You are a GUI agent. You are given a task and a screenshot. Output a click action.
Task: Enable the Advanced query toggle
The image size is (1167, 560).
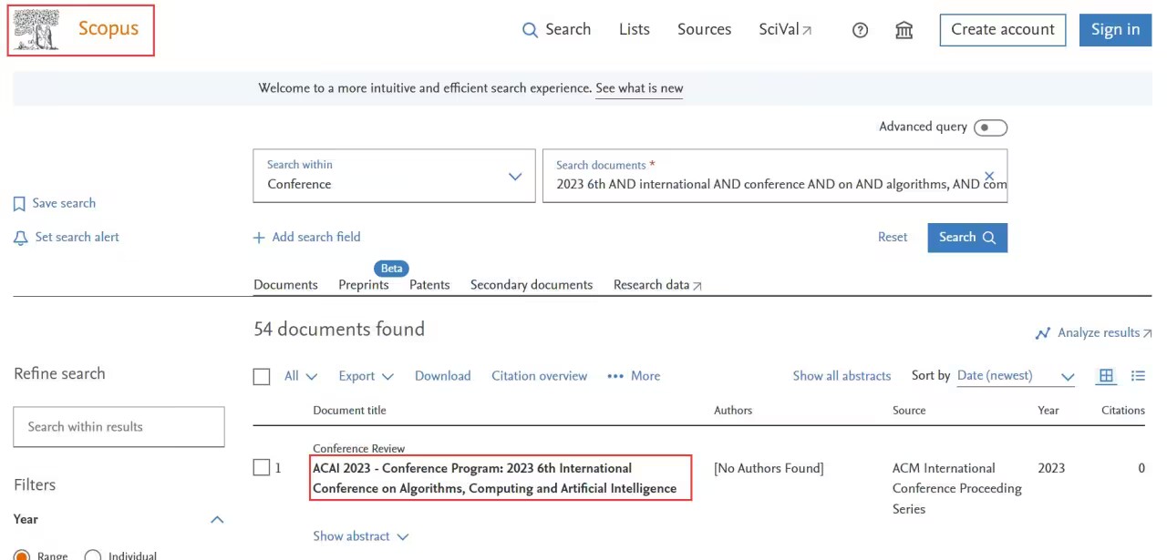coord(990,127)
